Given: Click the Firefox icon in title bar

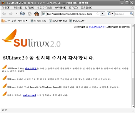Looking at the screenshot, I should point(3,3).
